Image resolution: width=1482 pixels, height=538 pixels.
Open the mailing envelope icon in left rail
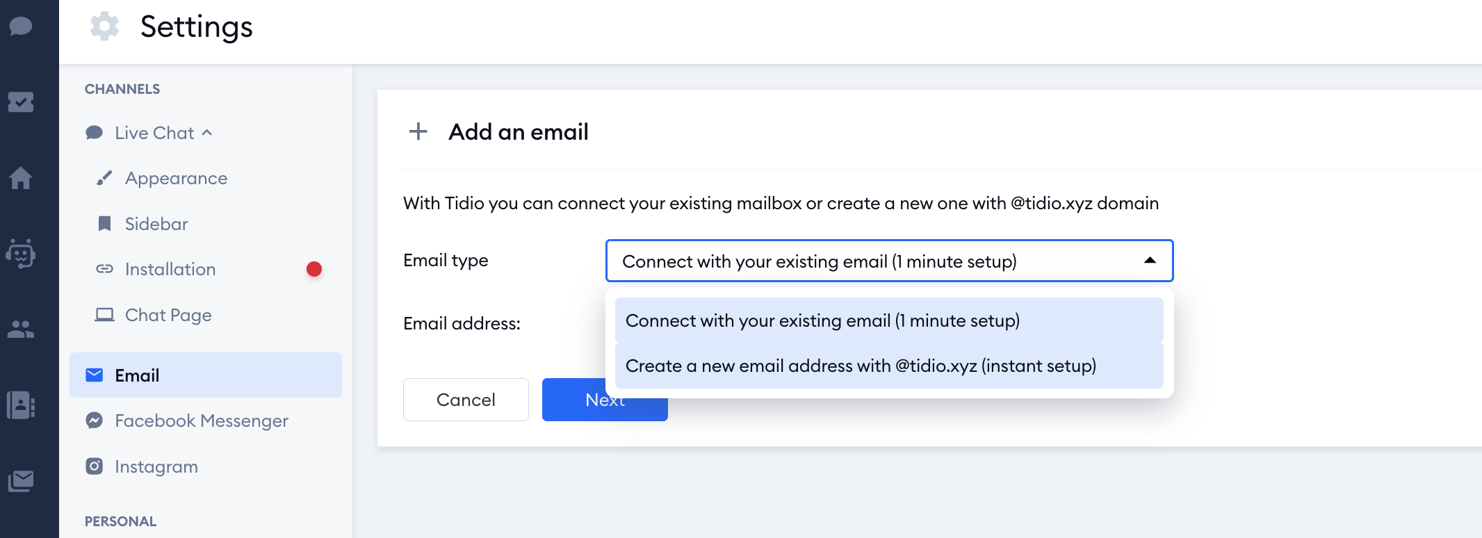tap(21, 481)
